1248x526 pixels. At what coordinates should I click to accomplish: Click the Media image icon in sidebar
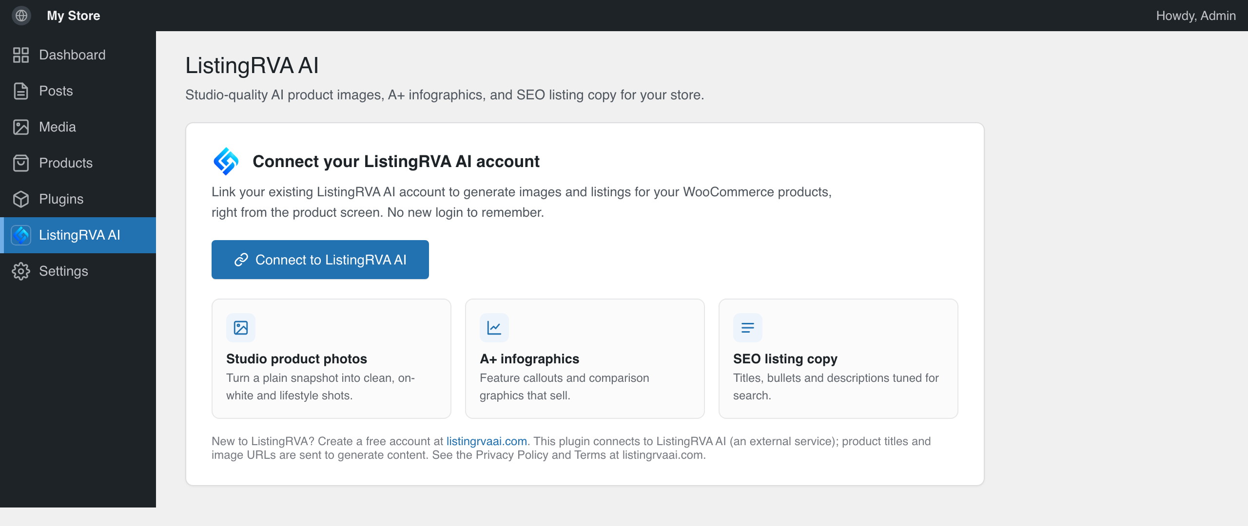(x=21, y=127)
